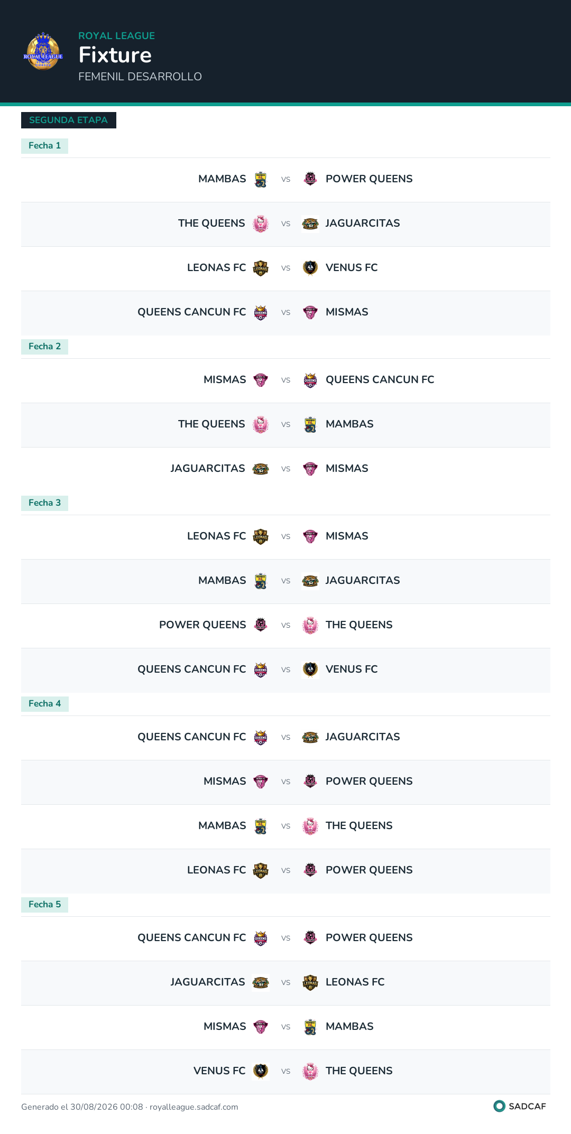Screen dimensions: 571x1134
Task: Click The Queens pink badge in Fecha 1
Action: [x=261, y=224]
